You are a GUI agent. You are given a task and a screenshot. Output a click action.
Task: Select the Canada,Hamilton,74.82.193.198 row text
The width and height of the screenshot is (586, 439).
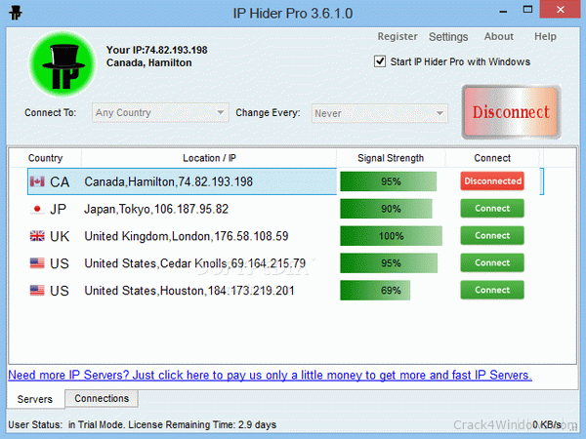pos(169,181)
